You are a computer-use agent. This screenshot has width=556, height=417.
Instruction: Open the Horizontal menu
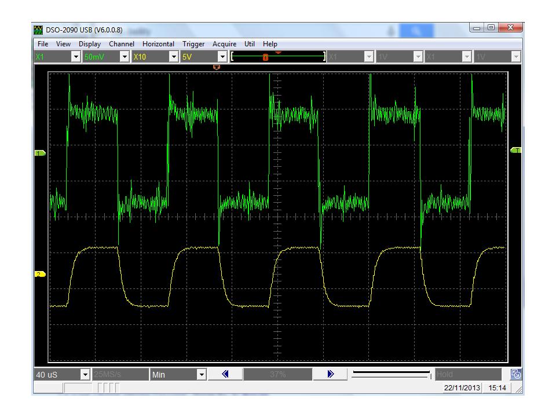click(x=158, y=44)
